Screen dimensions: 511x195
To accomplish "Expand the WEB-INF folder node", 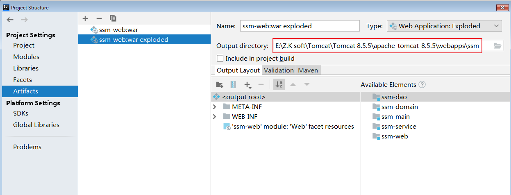I will [214, 117].
